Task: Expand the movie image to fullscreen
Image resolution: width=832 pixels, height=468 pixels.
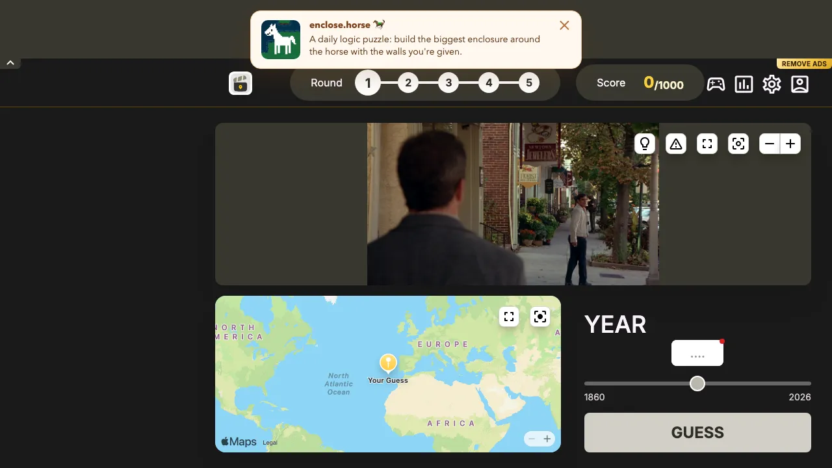Action: (707, 144)
